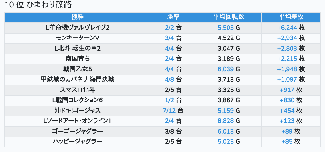This screenshot has height=152, width=325.
Task: Select L革命機ヴァルヴレイヴ2 machine name
Action: pyautogui.click(x=78, y=28)
